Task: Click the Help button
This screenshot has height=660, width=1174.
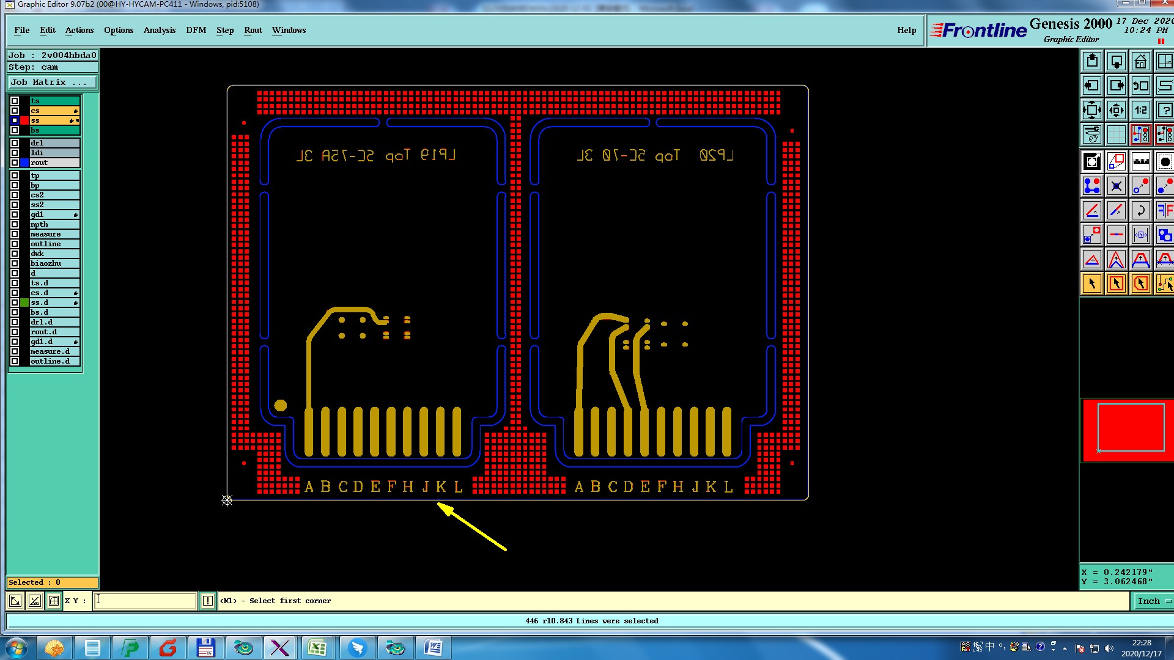Action: (x=906, y=30)
